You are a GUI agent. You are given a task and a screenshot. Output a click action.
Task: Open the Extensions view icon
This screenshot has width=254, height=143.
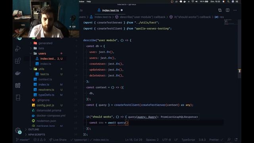(18, 61)
